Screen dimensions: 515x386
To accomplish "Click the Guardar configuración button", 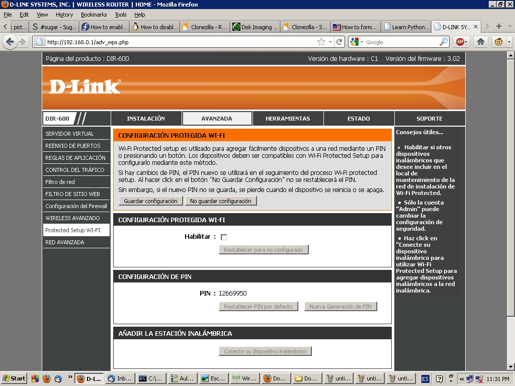I will (x=150, y=201).
